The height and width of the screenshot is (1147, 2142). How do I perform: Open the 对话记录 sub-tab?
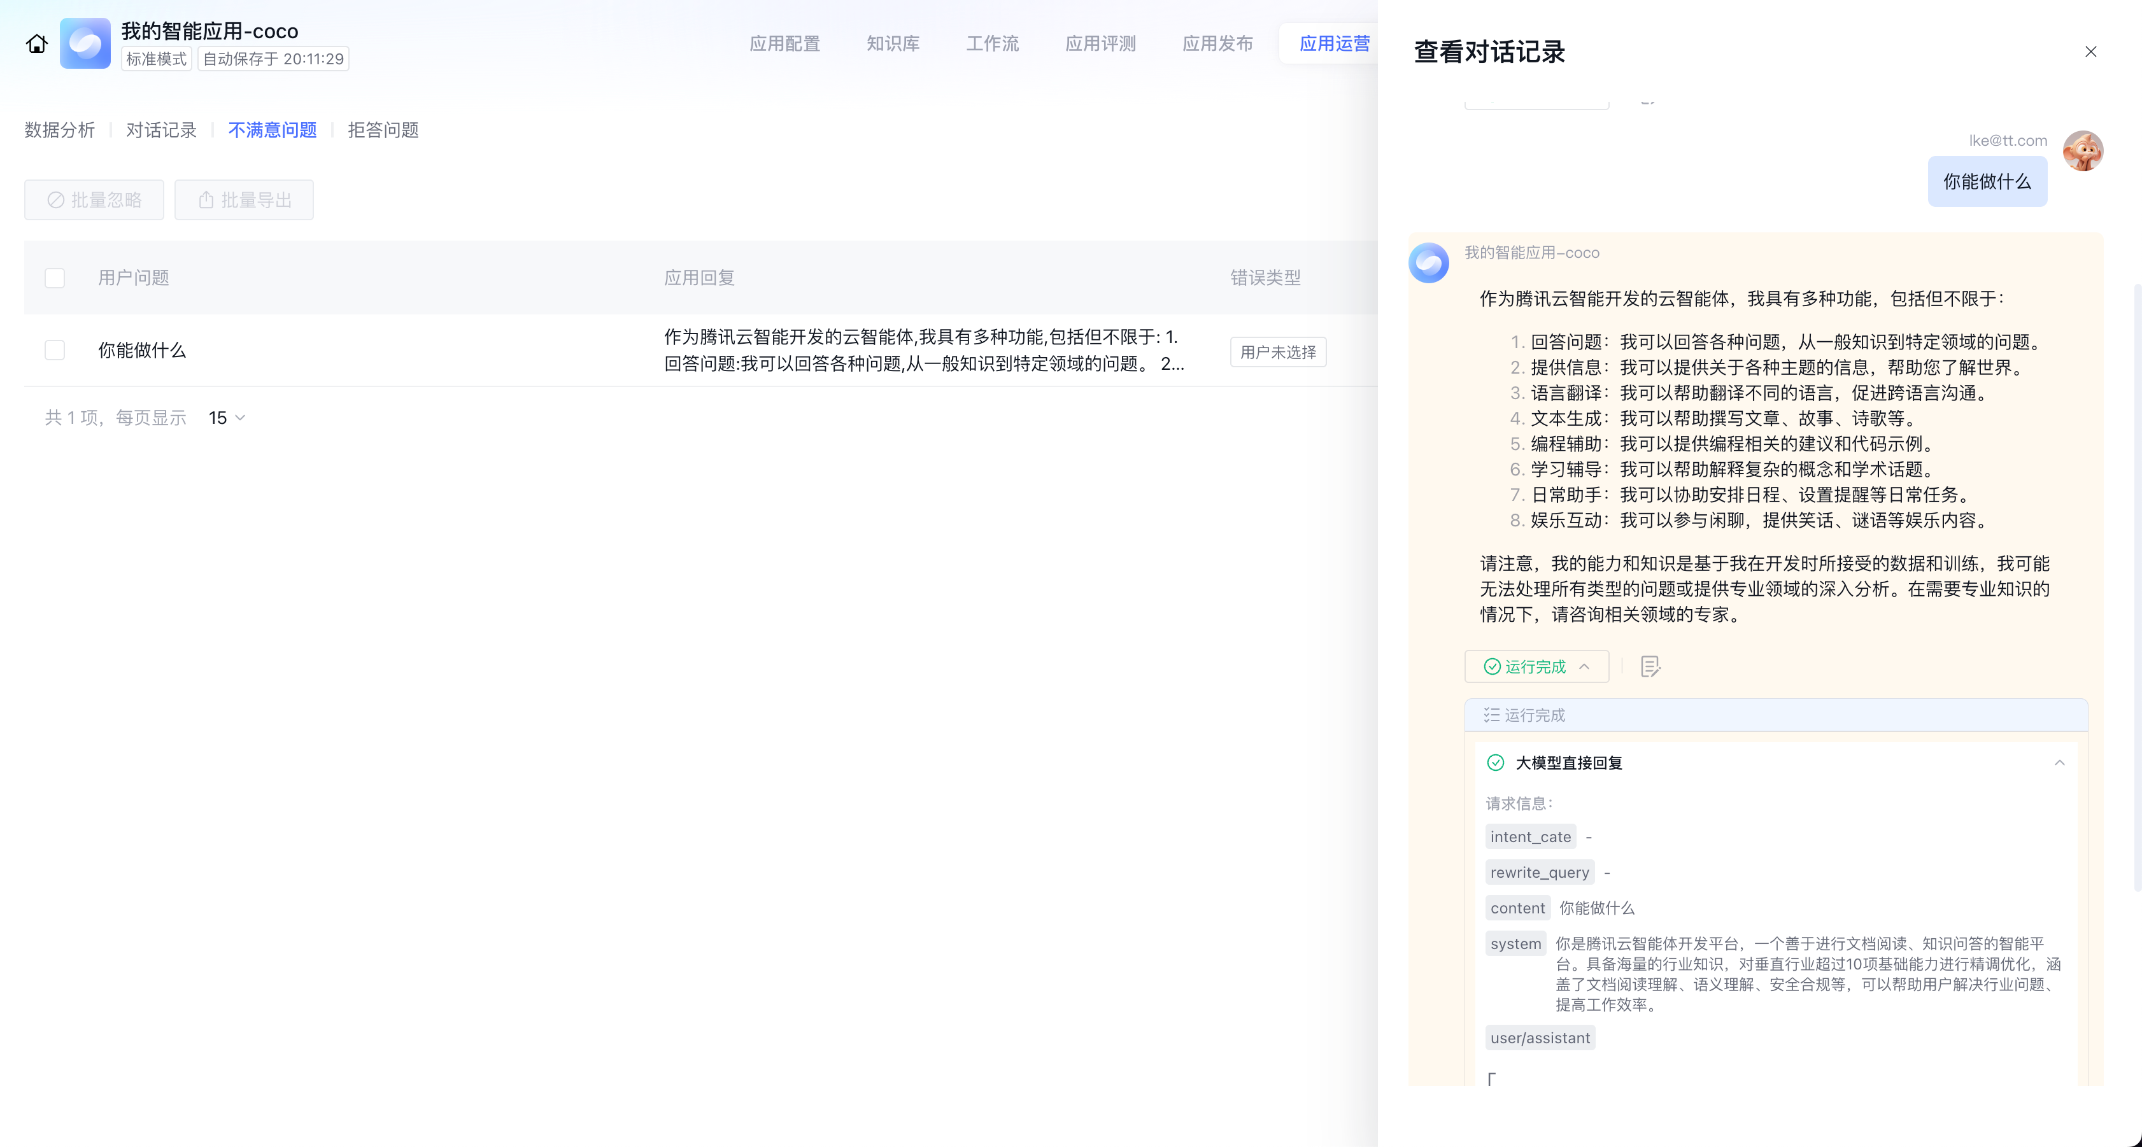(x=161, y=130)
